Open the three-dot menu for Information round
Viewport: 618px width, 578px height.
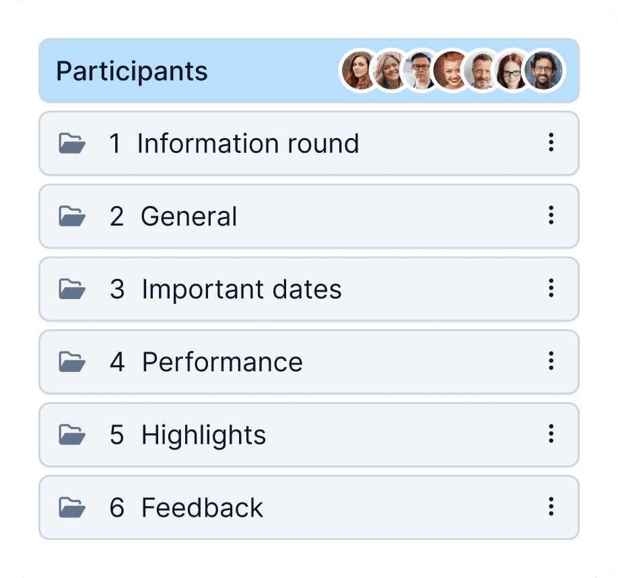(551, 143)
